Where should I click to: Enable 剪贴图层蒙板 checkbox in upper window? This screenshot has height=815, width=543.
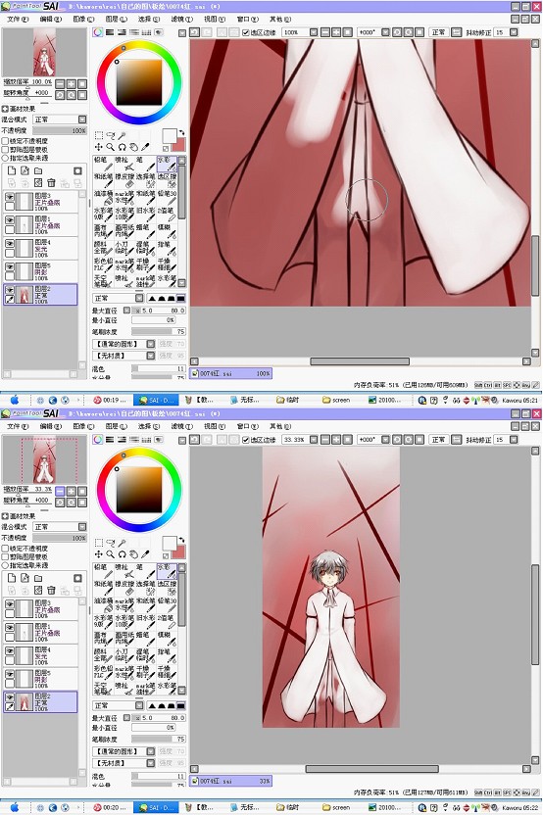[x=6, y=149]
